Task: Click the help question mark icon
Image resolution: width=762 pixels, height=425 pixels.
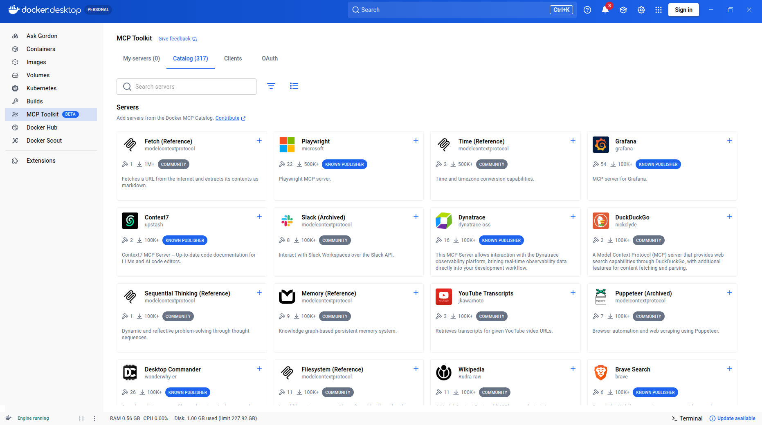Action: click(x=587, y=10)
